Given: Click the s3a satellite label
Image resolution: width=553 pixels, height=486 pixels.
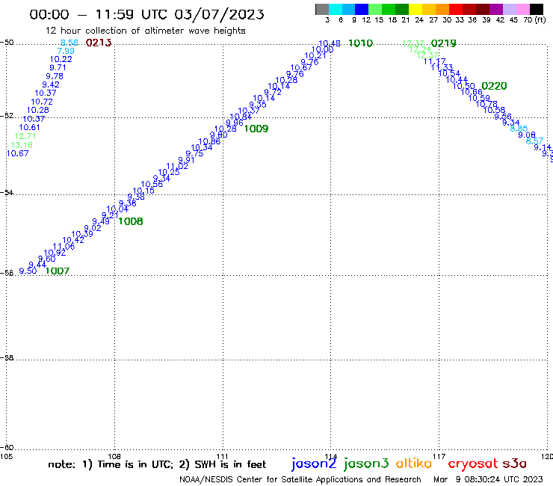Looking at the screenshot, I should click(x=514, y=464).
